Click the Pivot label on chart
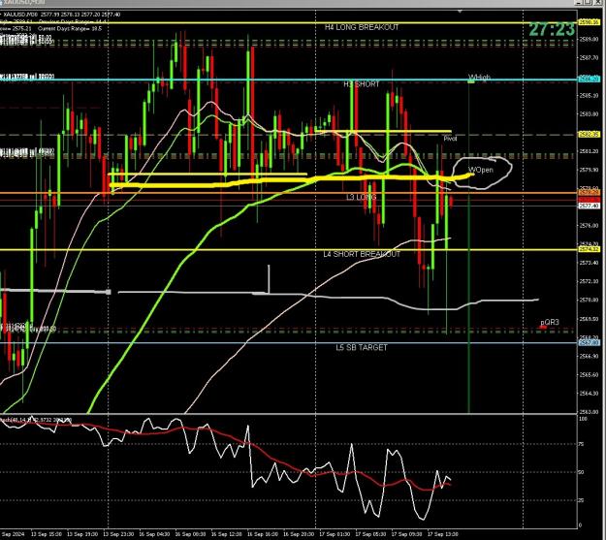 tap(450, 139)
